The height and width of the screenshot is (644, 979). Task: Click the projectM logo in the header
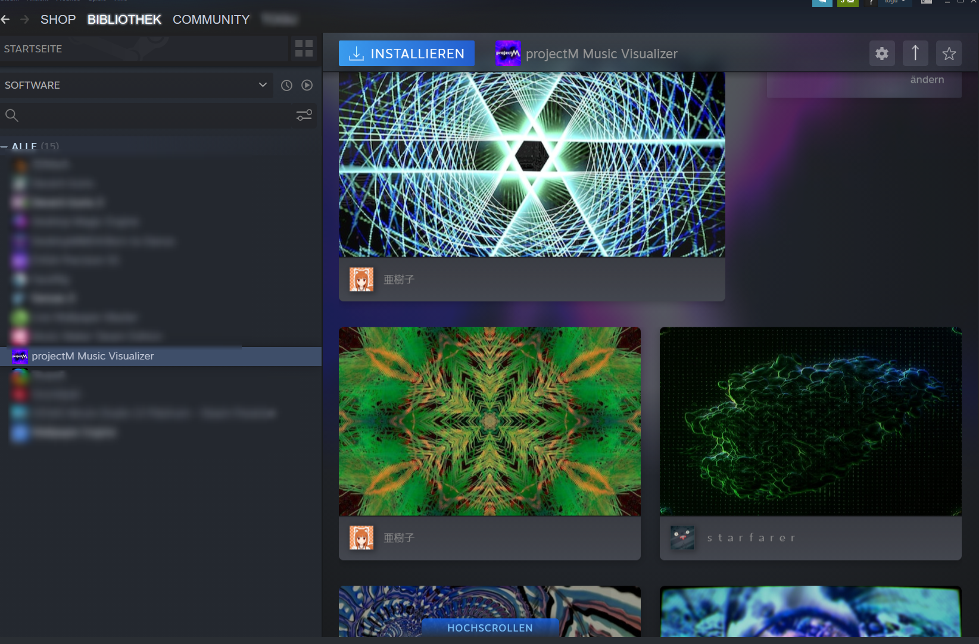(508, 54)
